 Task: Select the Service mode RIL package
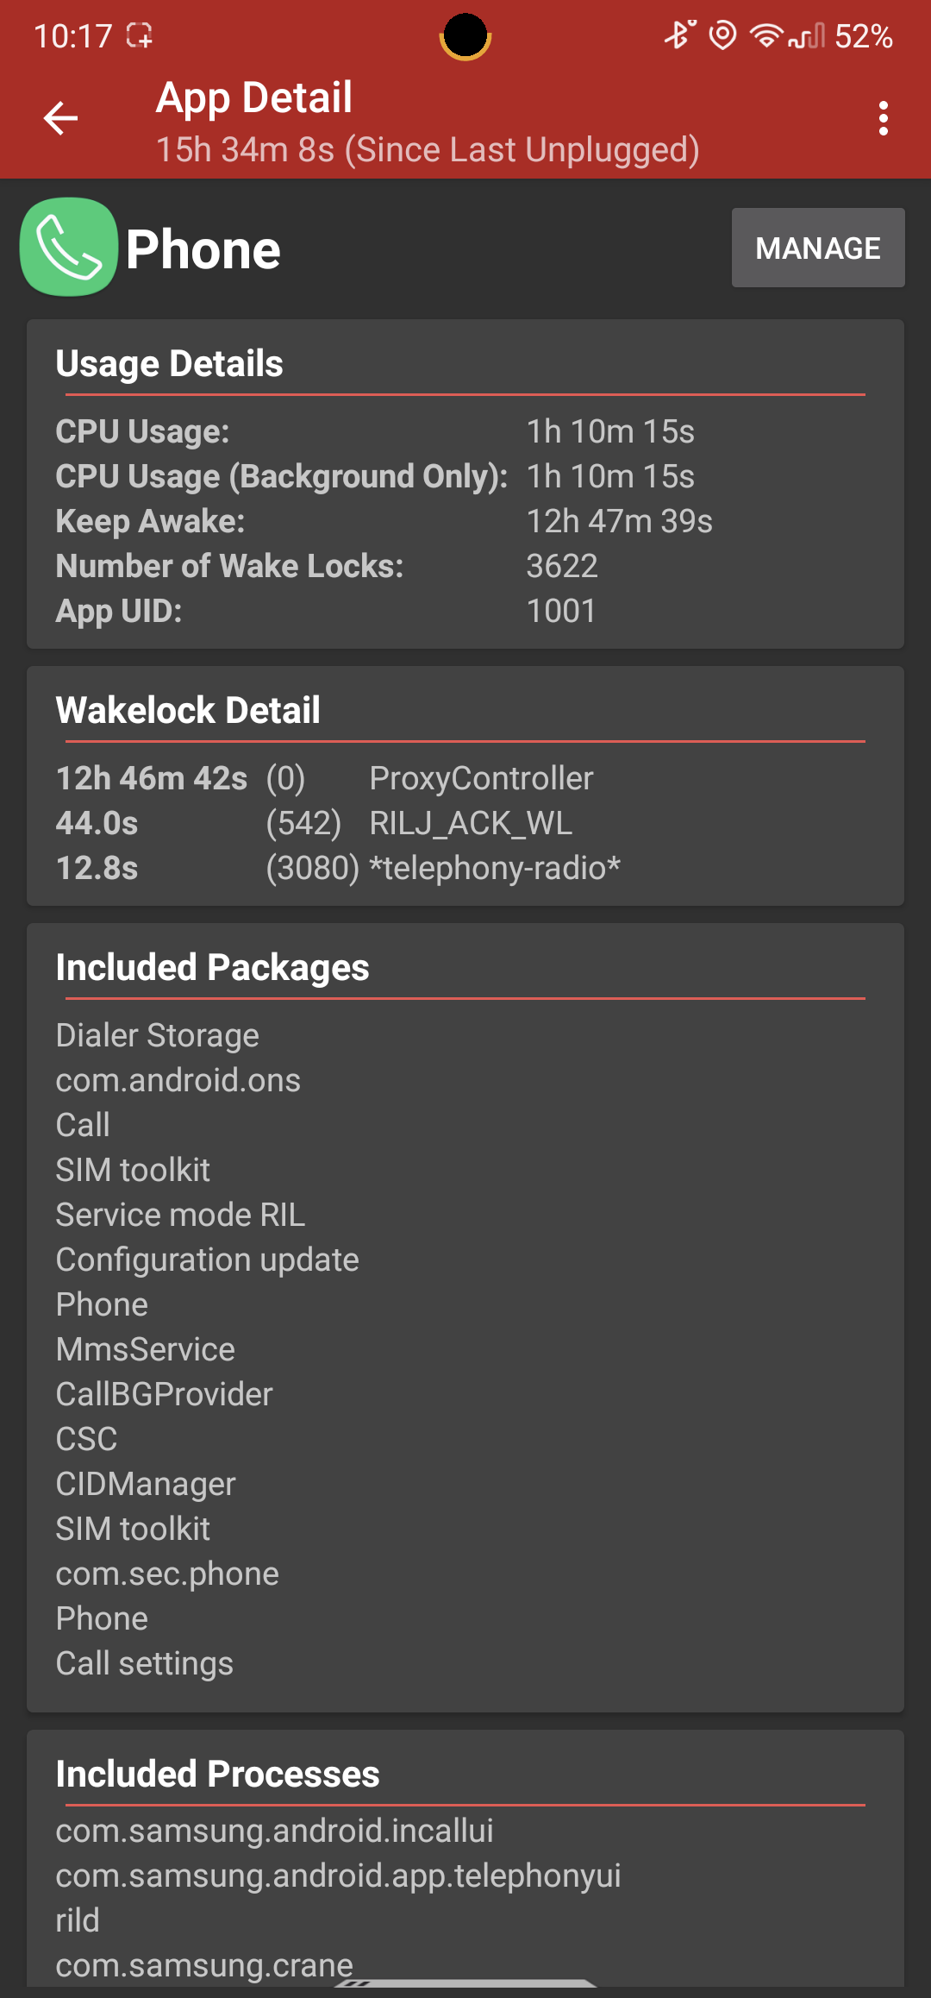pyautogui.click(x=180, y=1215)
